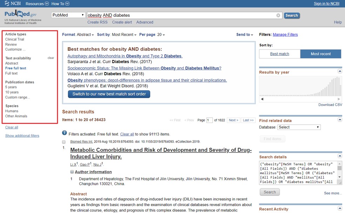Check the checkbox next to the Biomed Res Int article

[x=64, y=142]
